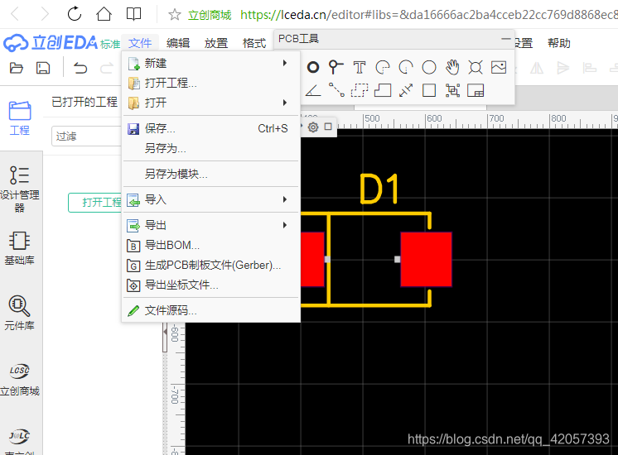Click the gear settings icon on canvas tab
618x455 pixels.
313,127
